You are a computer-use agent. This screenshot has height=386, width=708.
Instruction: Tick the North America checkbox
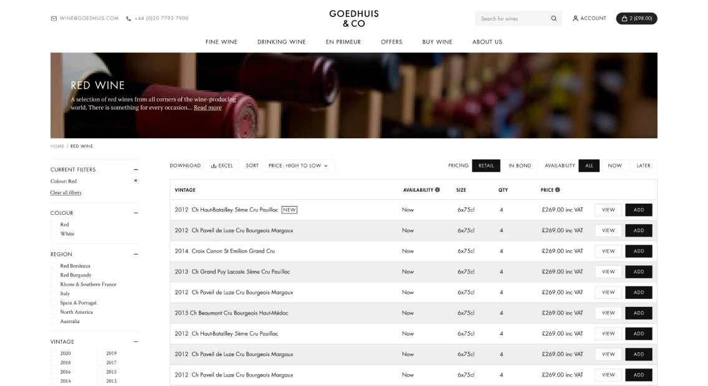54,312
